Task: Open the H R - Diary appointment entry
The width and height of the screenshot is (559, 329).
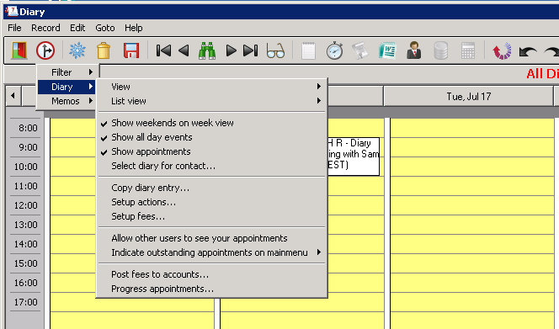Action: [x=354, y=157]
